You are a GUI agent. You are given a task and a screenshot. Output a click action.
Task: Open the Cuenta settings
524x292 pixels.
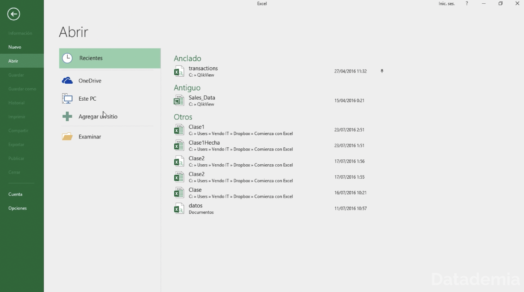click(15, 194)
